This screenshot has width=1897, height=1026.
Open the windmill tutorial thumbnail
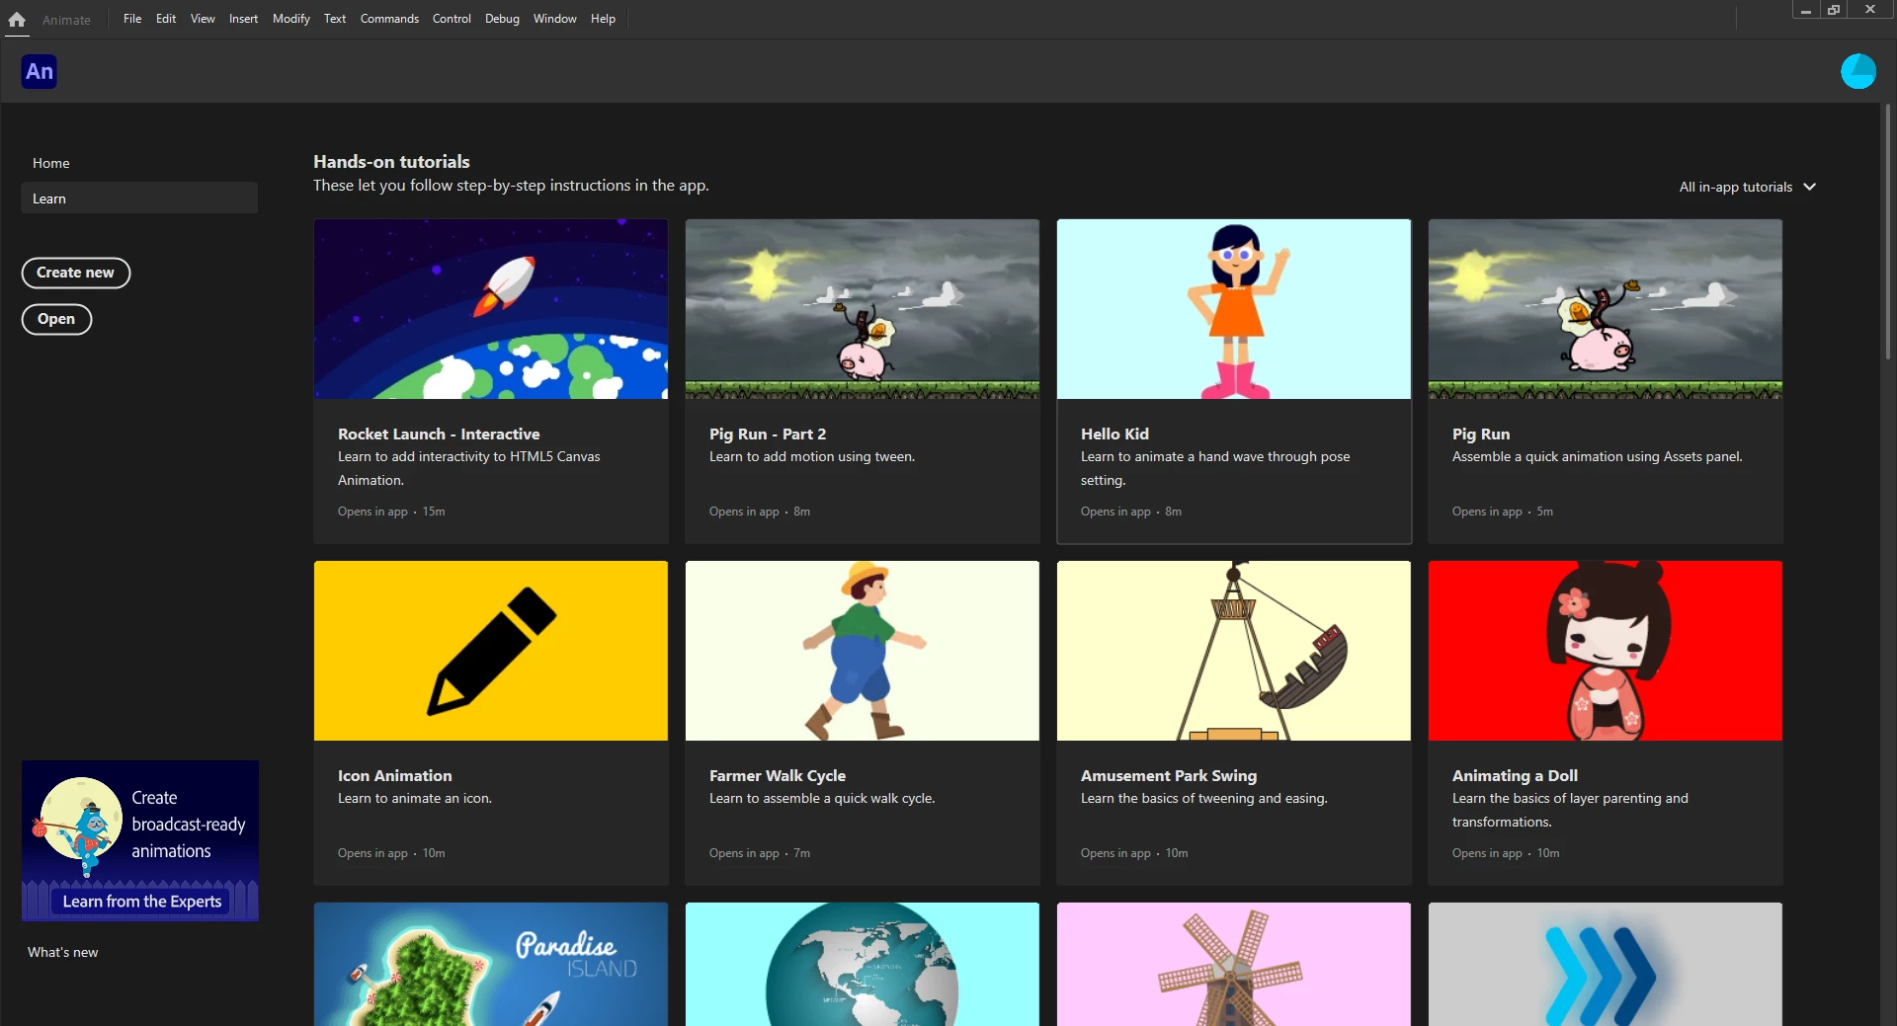tap(1234, 964)
